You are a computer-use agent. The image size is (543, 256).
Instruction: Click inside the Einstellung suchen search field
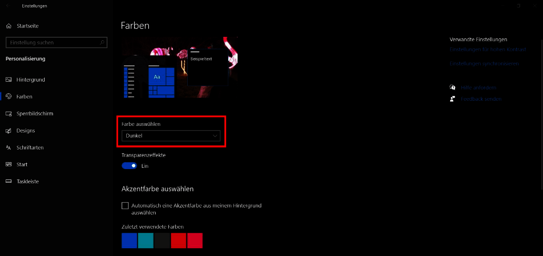click(x=56, y=42)
